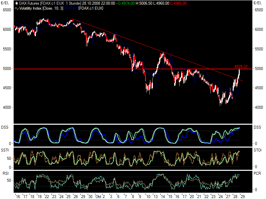
Task: Click the 4000 label on right price axis
Action: [x=259, y=107]
